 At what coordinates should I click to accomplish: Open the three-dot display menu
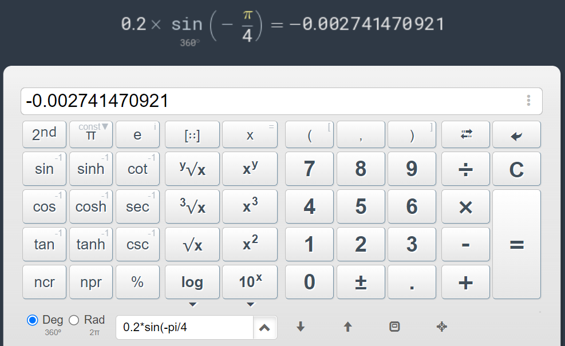[528, 101]
